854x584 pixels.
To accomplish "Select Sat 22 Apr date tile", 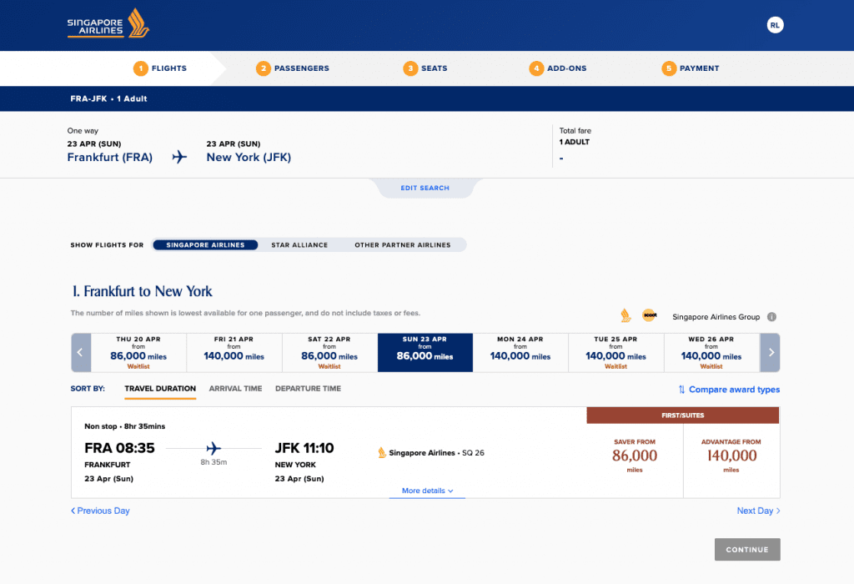I will coord(329,352).
